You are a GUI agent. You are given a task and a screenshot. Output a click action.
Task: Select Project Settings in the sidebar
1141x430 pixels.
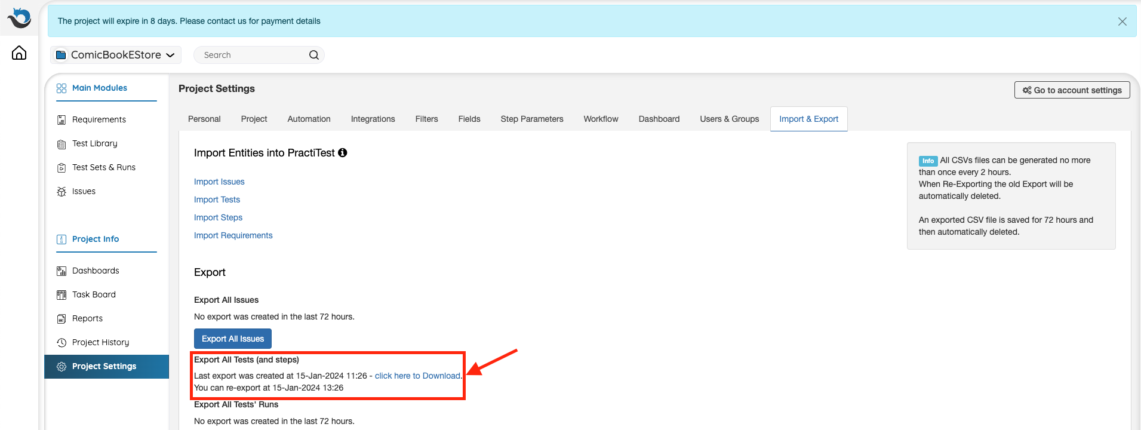(106, 366)
